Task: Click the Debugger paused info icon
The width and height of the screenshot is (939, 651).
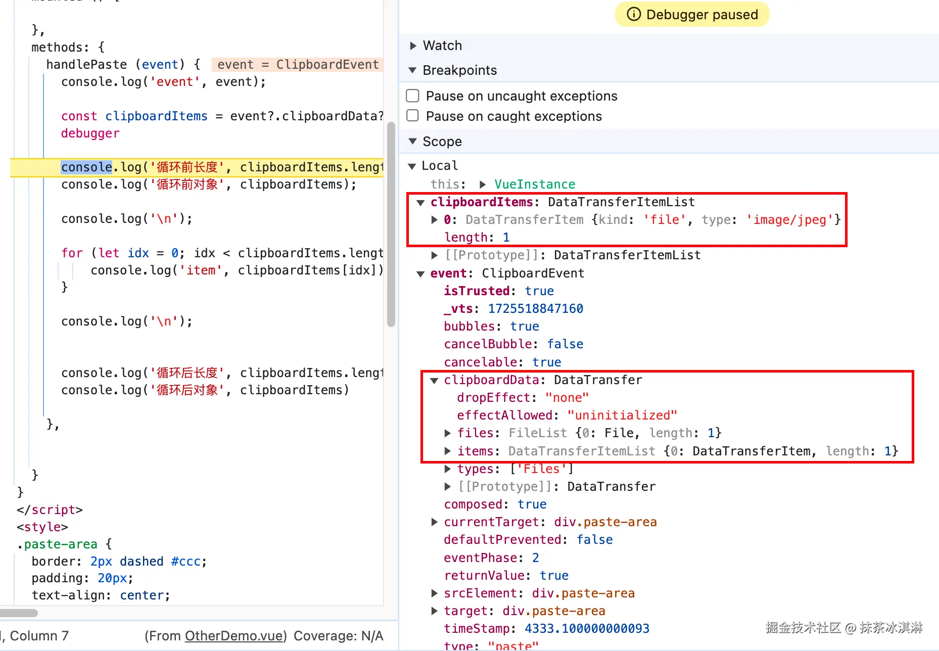Action: (633, 14)
